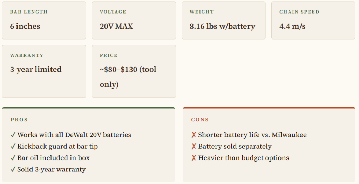Click the checkmark by Bar oil included

coord(13,158)
